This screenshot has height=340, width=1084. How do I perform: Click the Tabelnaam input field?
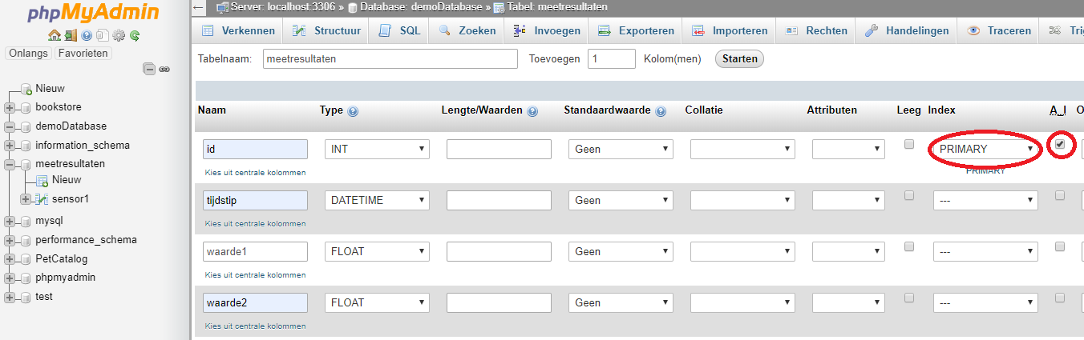click(x=390, y=59)
